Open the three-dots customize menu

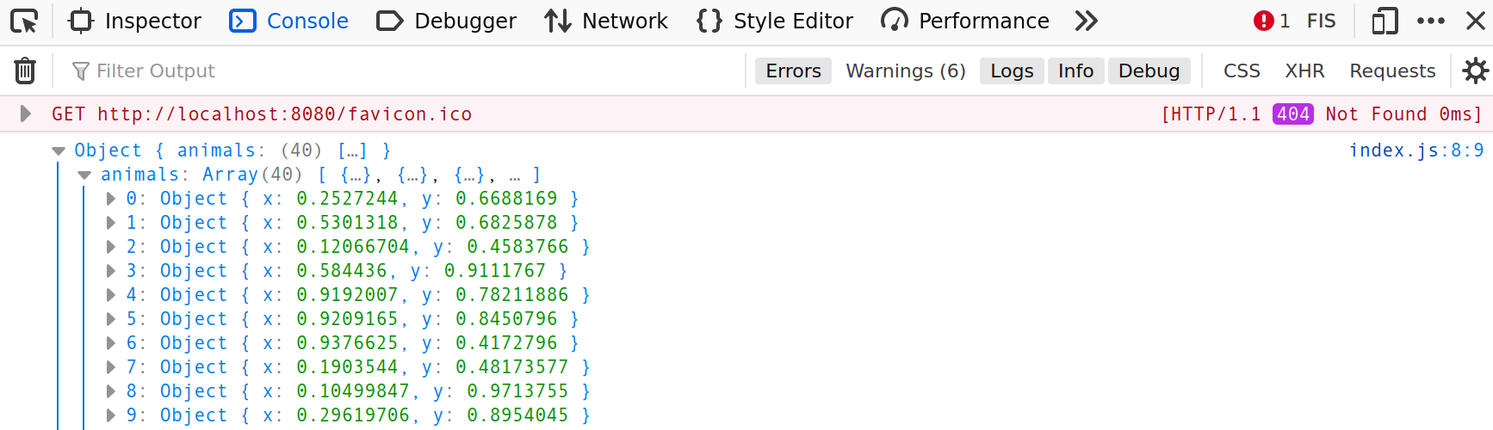click(x=1431, y=21)
